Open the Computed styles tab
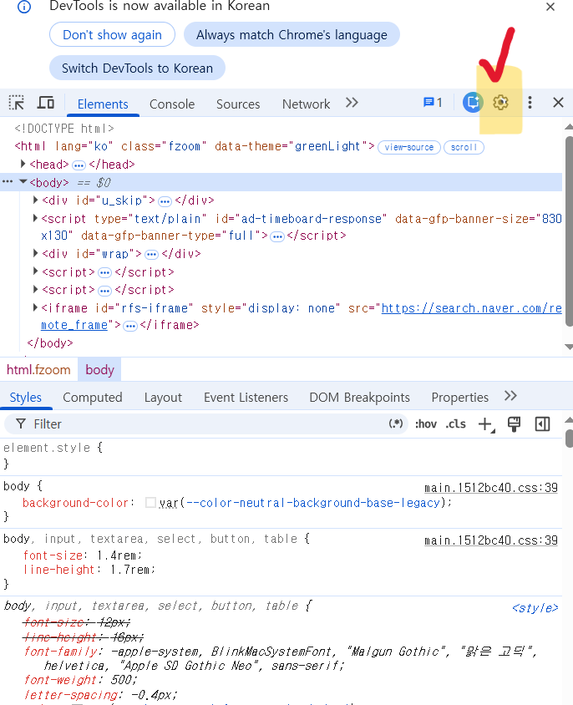573x705 pixels. coord(92,398)
